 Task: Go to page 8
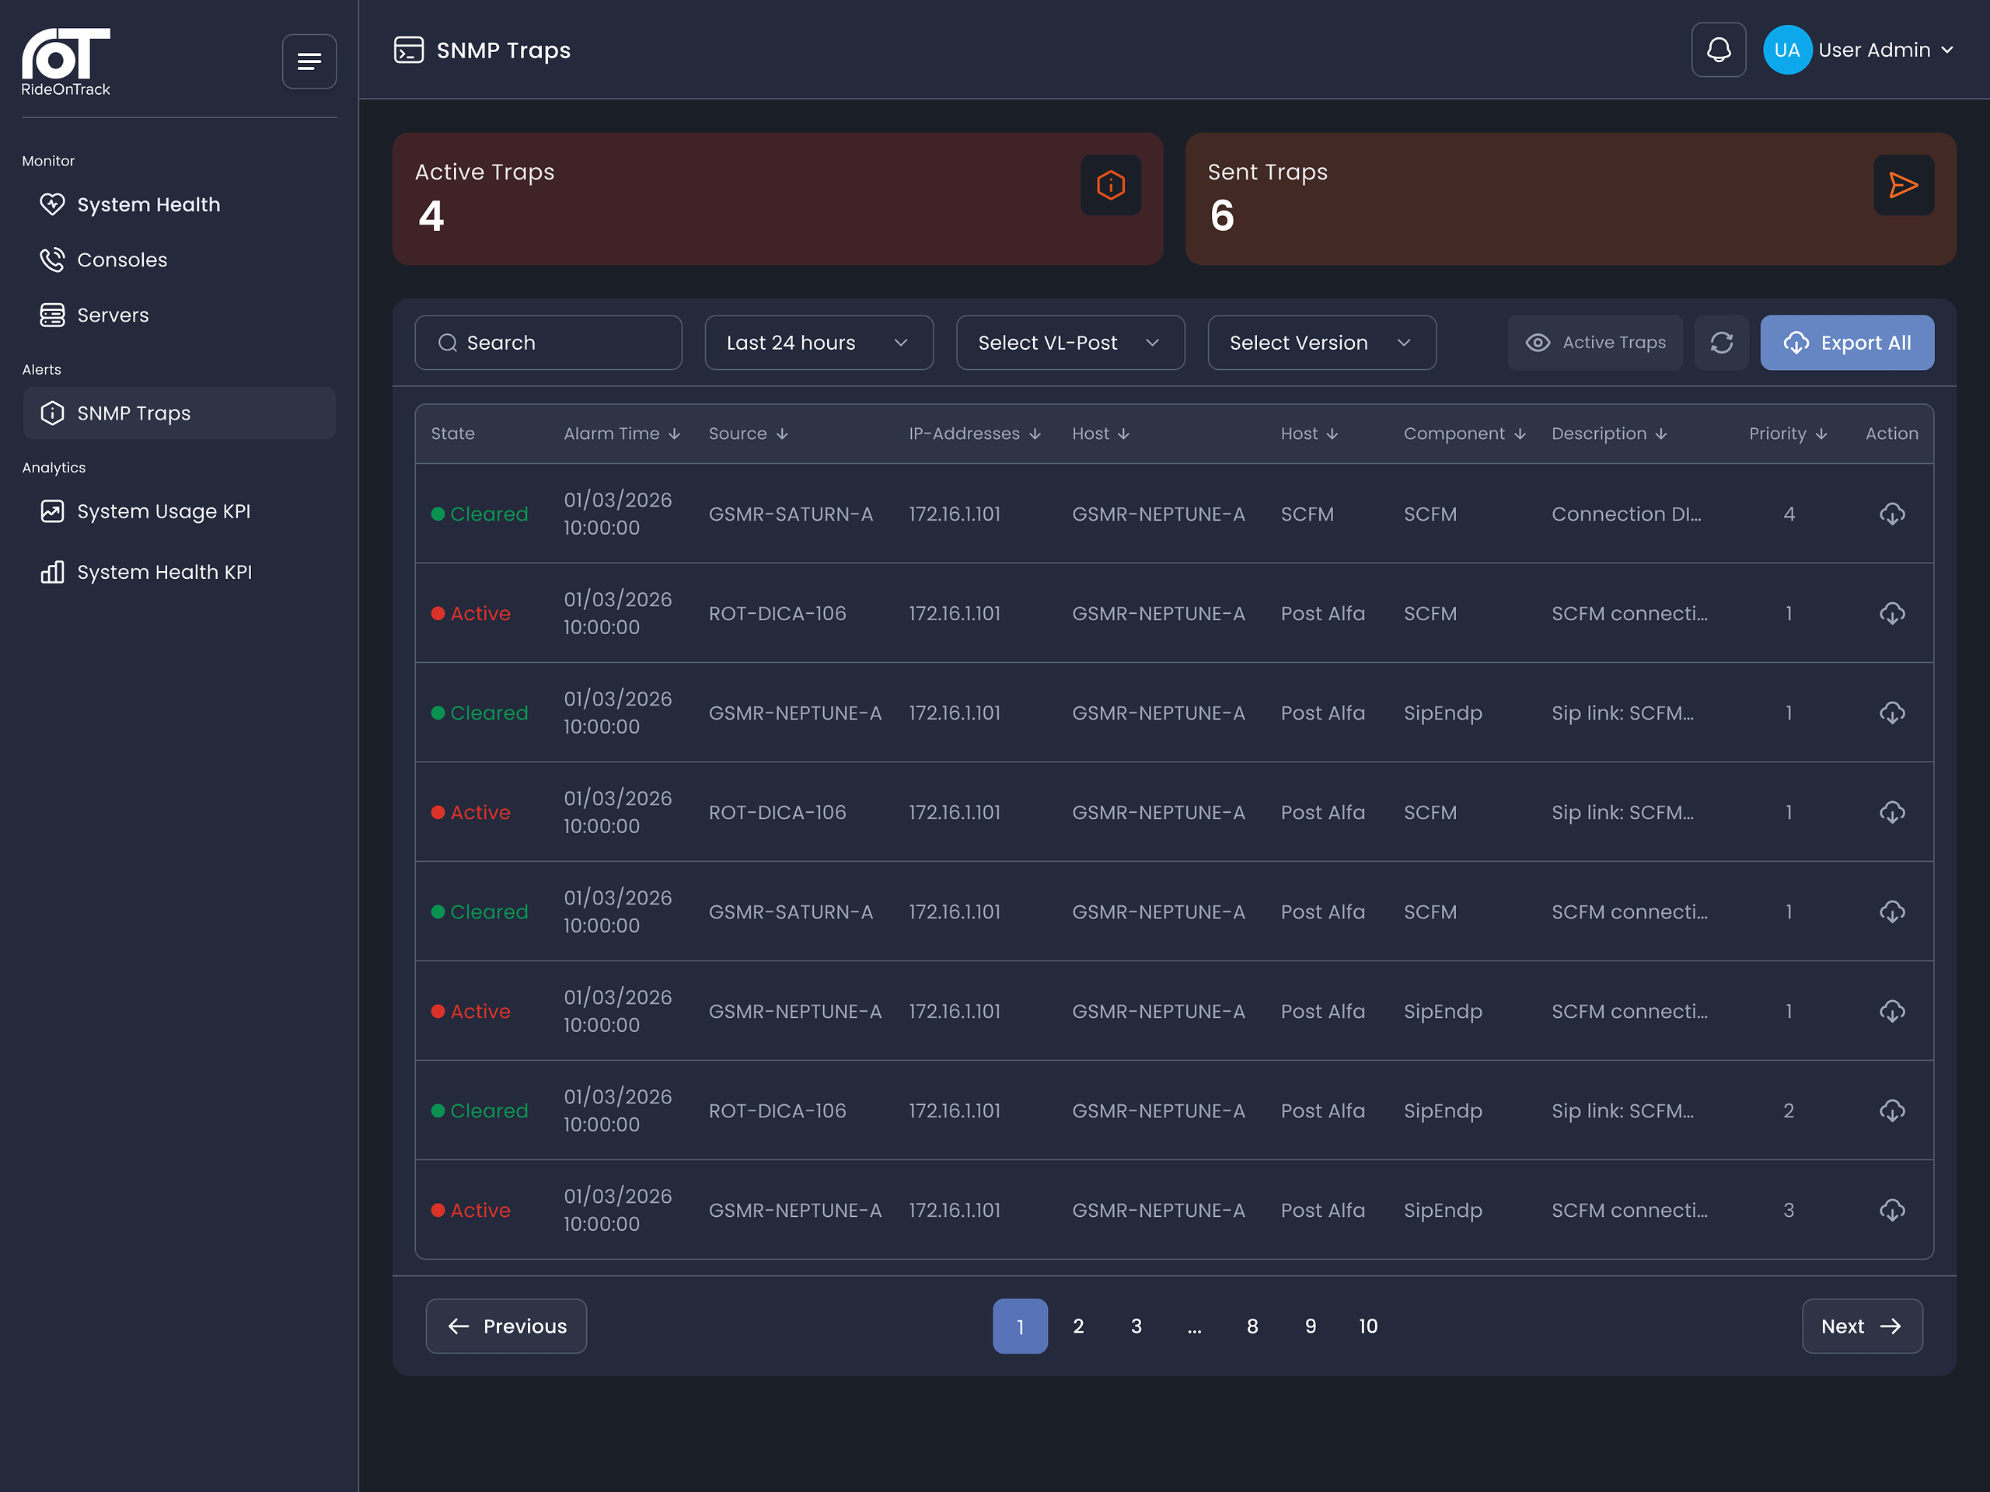tap(1252, 1326)
